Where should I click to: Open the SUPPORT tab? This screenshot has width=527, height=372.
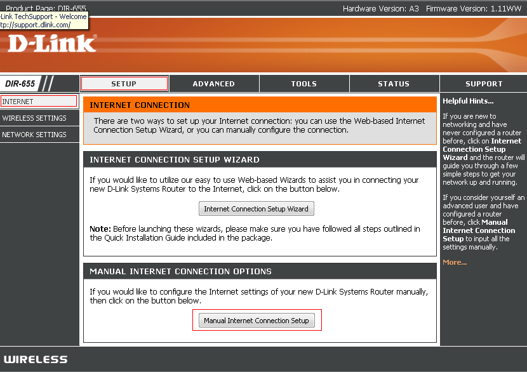pyautogui.click(x=484, y=84)
